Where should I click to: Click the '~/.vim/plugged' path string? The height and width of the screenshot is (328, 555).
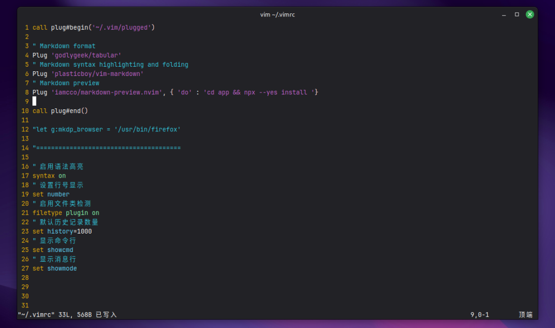[121, 28]
